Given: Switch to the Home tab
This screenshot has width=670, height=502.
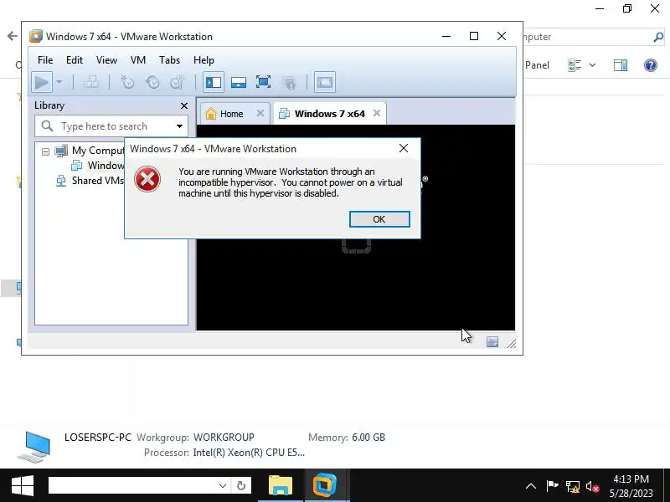Looking at the screenshot, I should pyautogui.click(x=231, y=114).
